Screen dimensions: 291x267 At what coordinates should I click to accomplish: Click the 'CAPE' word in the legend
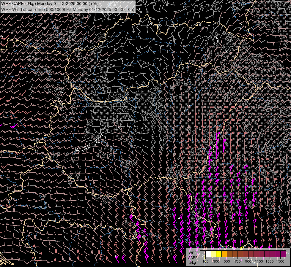193,258
